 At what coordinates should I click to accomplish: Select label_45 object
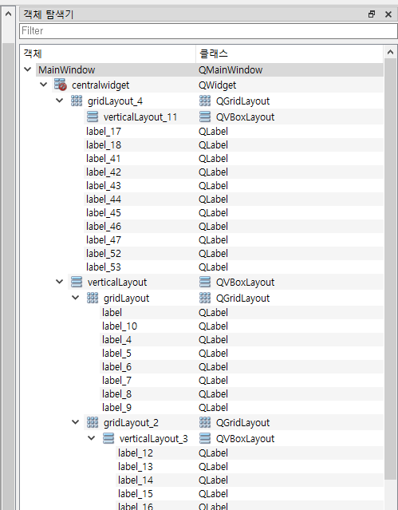104,213
